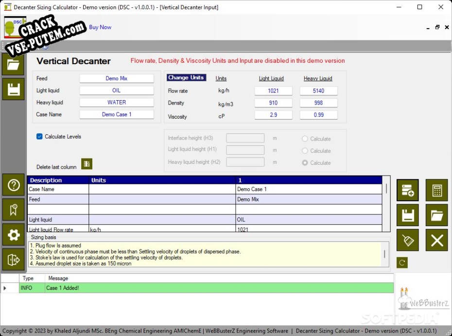Select the 'Case Name' row in the Description column
This screenshot has width=452, height=336.
click(x=58, y=189)
